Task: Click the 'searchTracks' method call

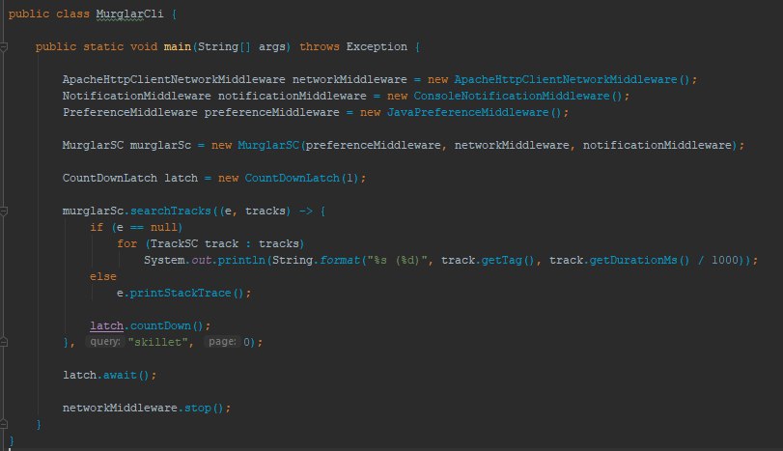Action: point(170,211)
